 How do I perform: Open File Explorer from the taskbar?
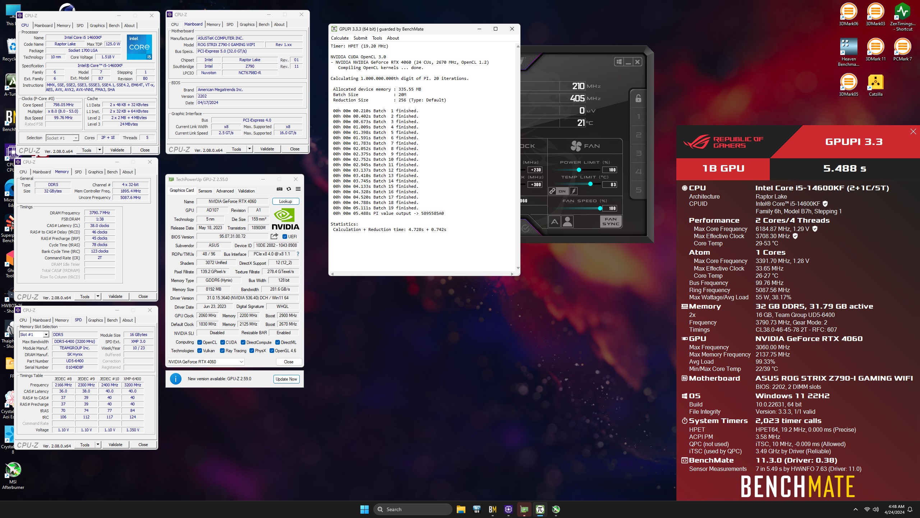coord(461,509)
